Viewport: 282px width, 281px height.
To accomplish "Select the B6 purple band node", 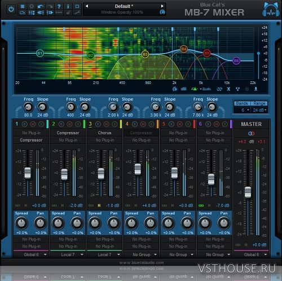I will pos(236,60).
